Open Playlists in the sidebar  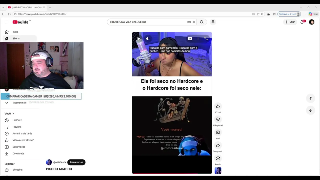point(19,127)
